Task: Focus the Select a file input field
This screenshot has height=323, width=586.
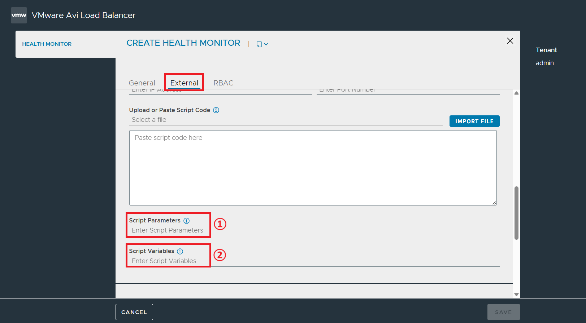Action: 286,120
